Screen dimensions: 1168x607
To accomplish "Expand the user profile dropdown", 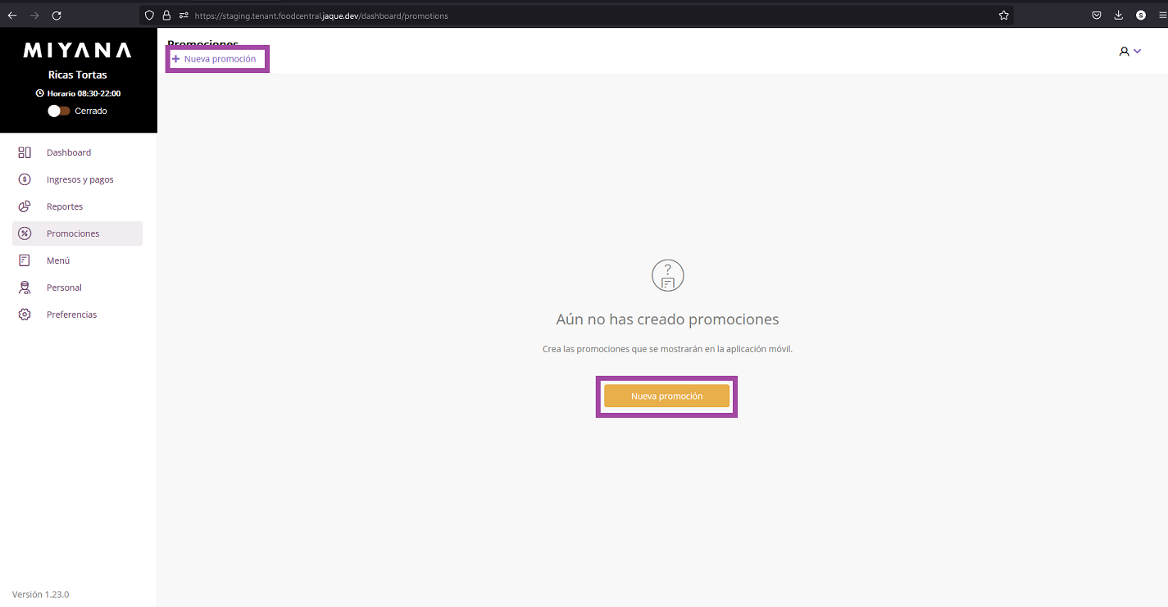I will (x=1130, y=52).
